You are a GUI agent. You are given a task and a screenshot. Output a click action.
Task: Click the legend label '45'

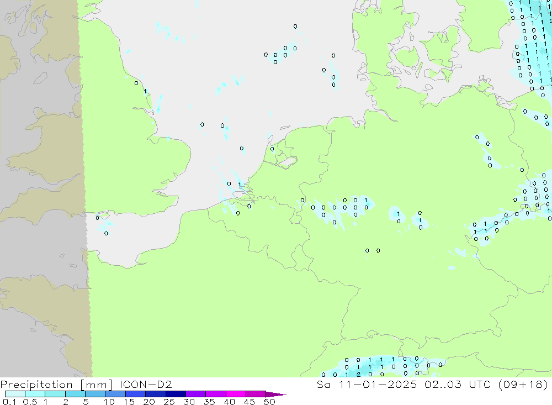coord(250,402)
